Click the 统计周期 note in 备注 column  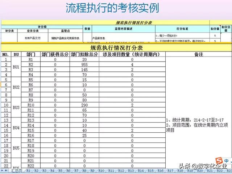pyautogui.click(x=195, y=120)
